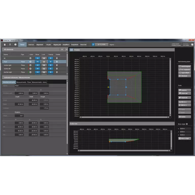Click the Move origin crosshair icon
Image resolution: width=195 pixels, height=195 pixels.
187,124
